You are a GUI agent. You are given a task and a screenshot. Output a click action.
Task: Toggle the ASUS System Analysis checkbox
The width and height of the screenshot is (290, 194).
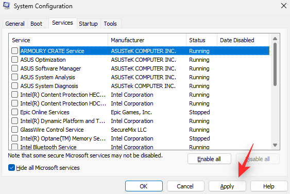(14, 77)
